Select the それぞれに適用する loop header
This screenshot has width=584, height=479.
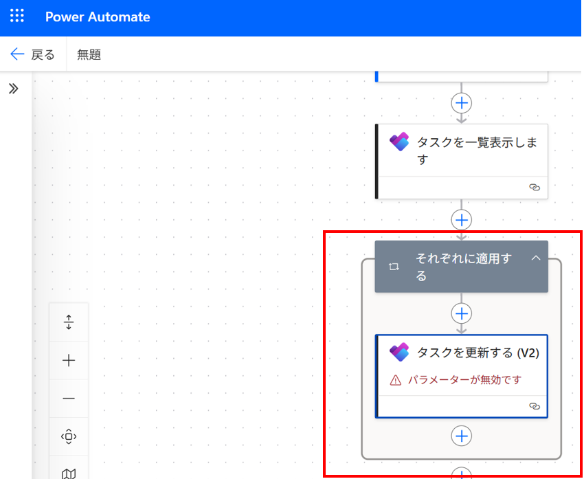coord(462,267)
